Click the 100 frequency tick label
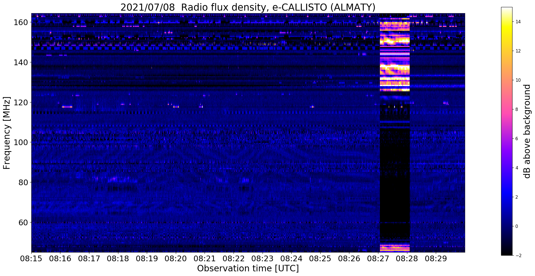 [x=21, y=143]
